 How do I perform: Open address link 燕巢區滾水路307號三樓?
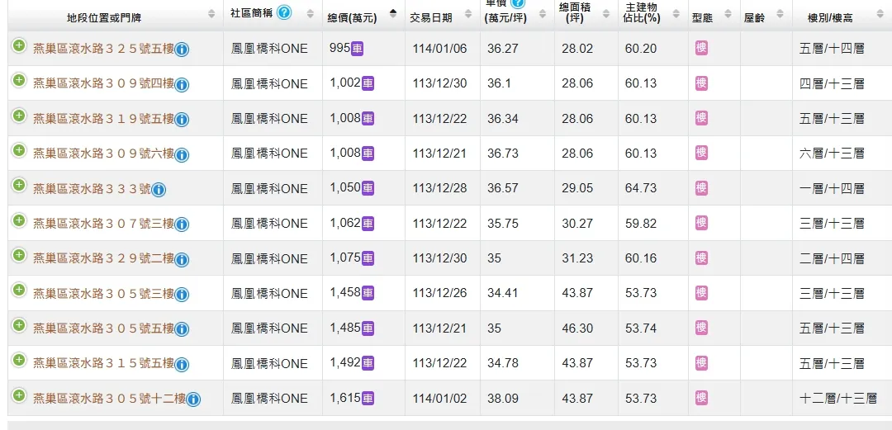pyautogui.click(x=103, y=224)
